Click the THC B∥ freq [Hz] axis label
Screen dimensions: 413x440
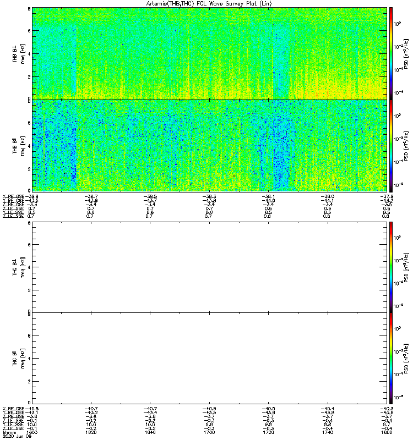coord(19,359)
